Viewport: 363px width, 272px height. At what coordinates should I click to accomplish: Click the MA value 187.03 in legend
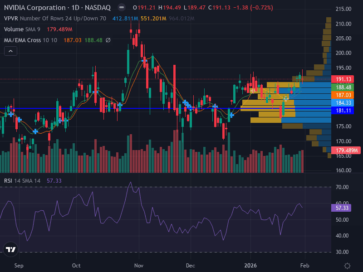click(x=73, y=40)
